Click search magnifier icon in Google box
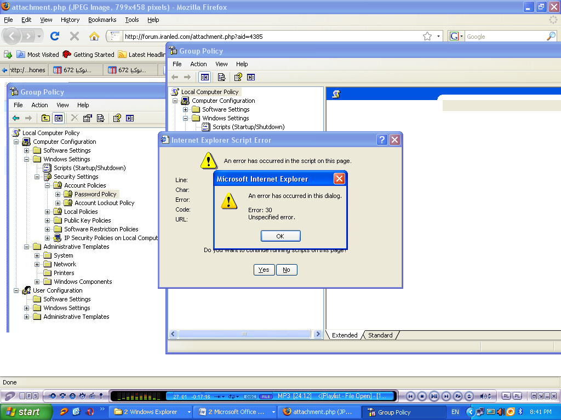Screen dimensions: 561x420 551,36
